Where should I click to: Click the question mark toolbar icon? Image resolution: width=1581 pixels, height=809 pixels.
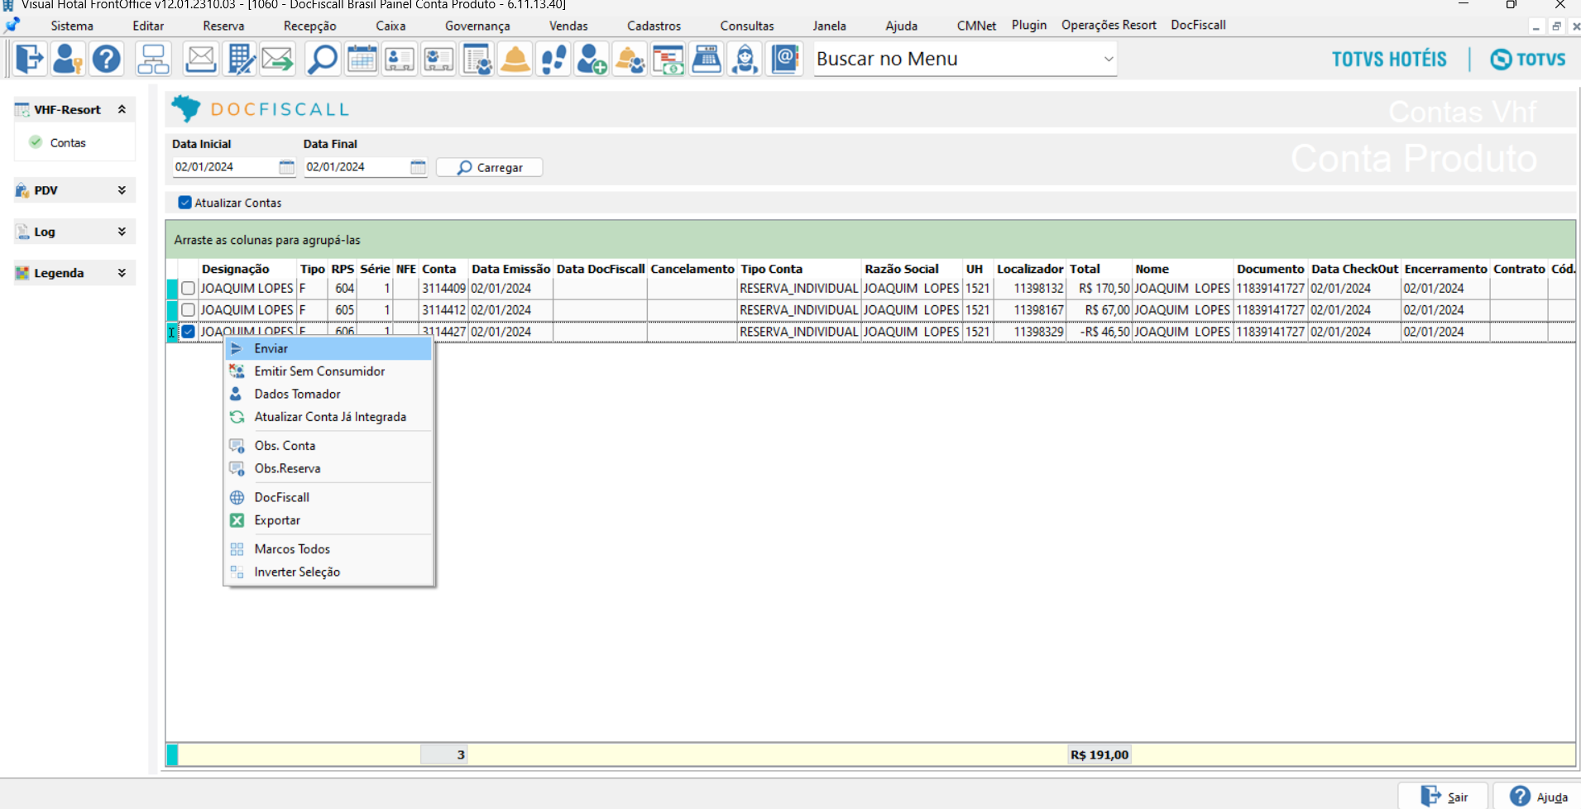(107, 60)
